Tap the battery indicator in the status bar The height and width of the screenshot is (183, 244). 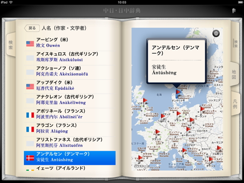click(240, 2)
